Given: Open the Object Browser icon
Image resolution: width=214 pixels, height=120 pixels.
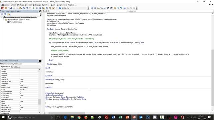Looking at the screenshot, I should [53, 8].
